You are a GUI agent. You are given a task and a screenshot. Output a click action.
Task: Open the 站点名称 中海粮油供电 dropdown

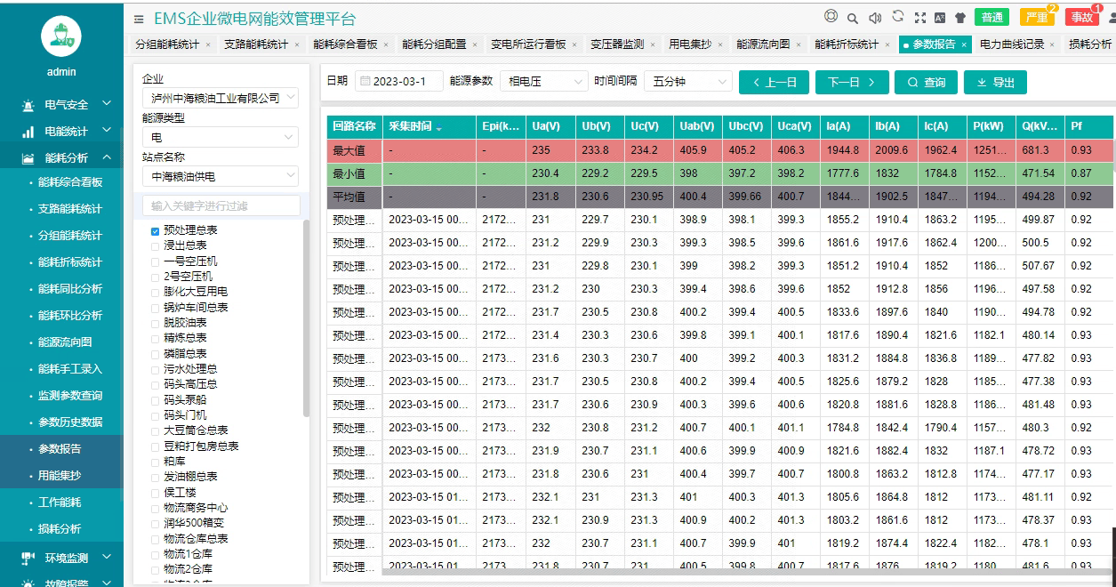tap(220, 177)
